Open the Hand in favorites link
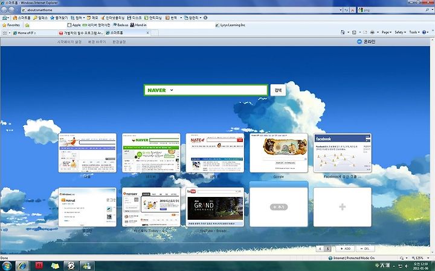This screenshot has width=435, height=271. [138, 25]
